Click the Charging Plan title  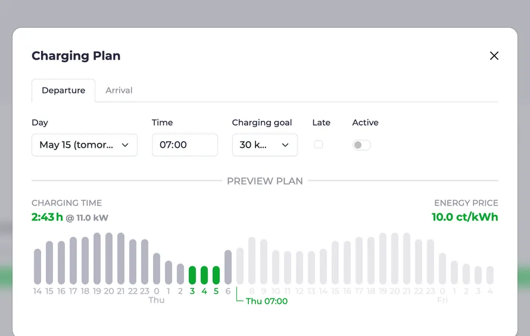click(x=76, y=56)
